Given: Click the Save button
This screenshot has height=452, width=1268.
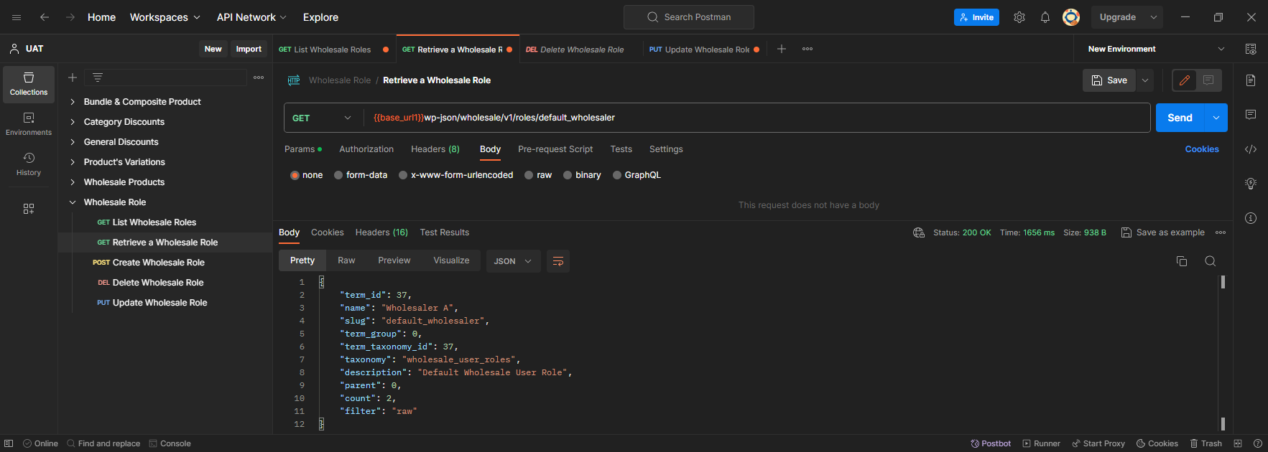Looking at the screenshot, I should [1109, 80].
